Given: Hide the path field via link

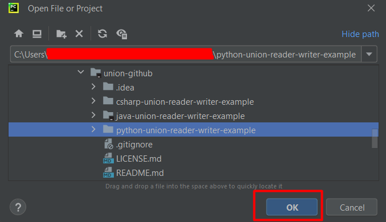Looking at the screenshot, I should 360,34.
